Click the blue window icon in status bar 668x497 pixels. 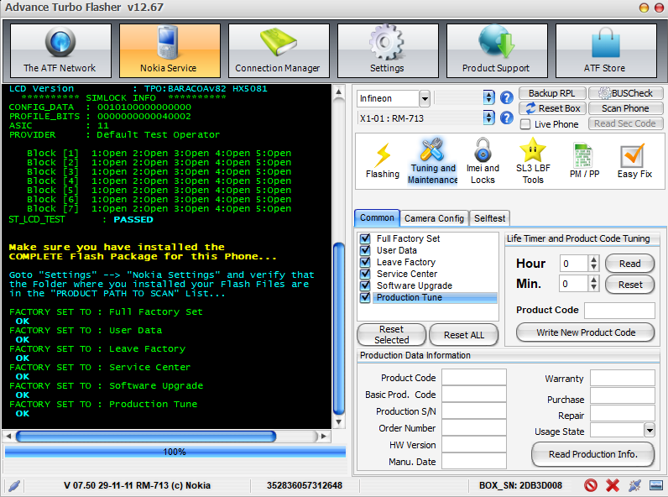tap(655, 485)
